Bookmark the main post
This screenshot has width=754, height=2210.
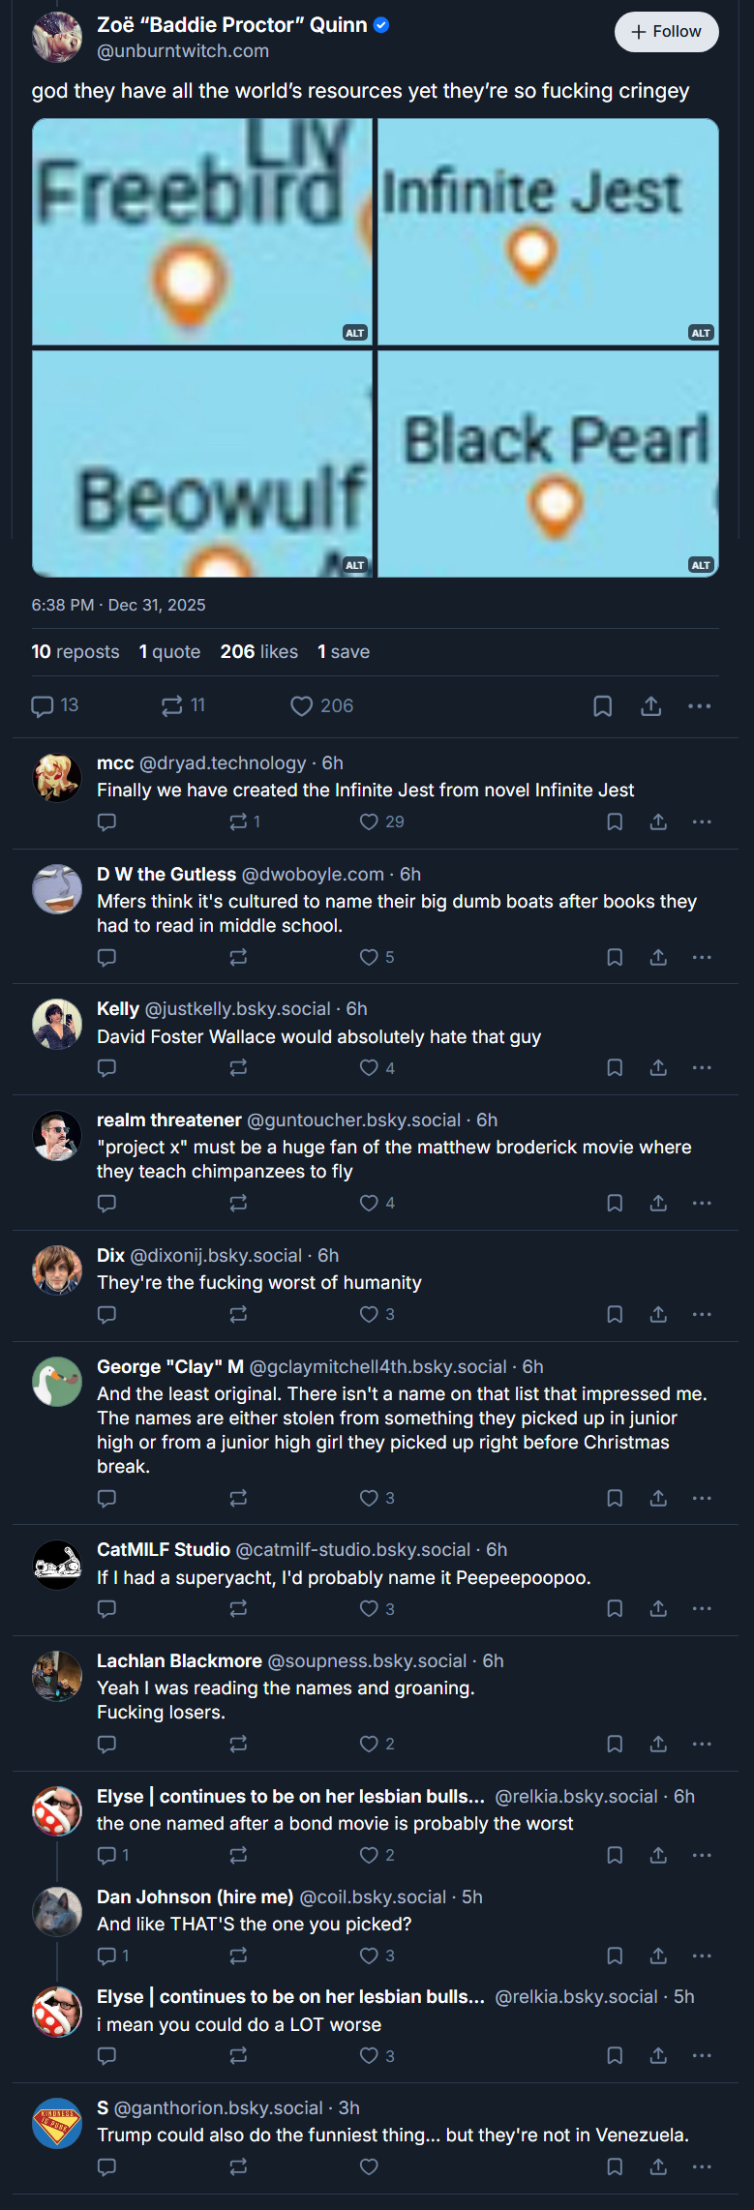click(602, 706)
